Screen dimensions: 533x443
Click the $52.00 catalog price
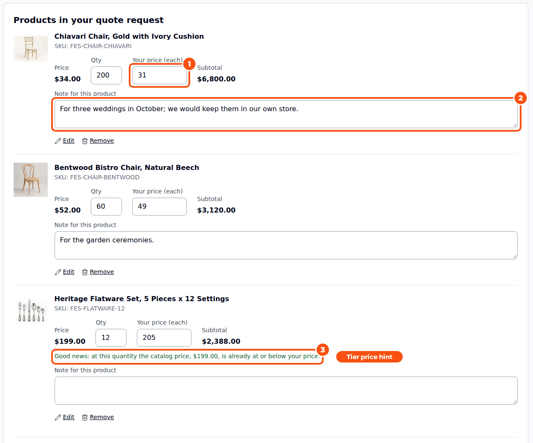click(x=67, y=210)
